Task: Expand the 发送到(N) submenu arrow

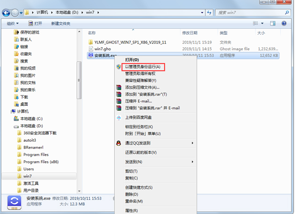Action: tap(192, 162)
